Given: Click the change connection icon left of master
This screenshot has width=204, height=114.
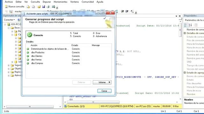Looking at the screenshot, I should pyautogui.click(x=11, y=11).
